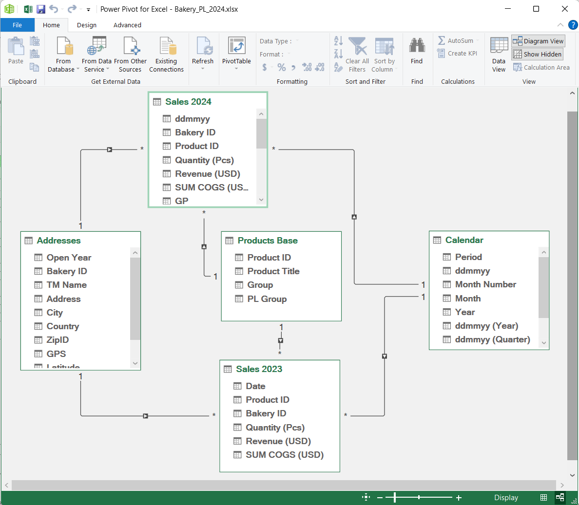Click the Existing Connections icon
The height and width of the screenshot is (505, 579).
[166, 48]
